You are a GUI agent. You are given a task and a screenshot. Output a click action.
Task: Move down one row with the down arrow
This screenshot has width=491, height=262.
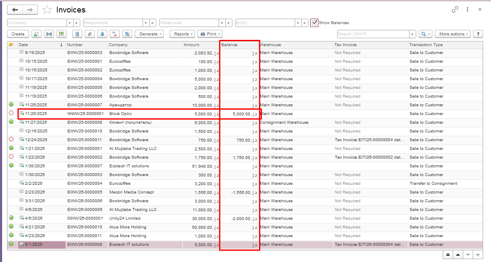(468, 255)
